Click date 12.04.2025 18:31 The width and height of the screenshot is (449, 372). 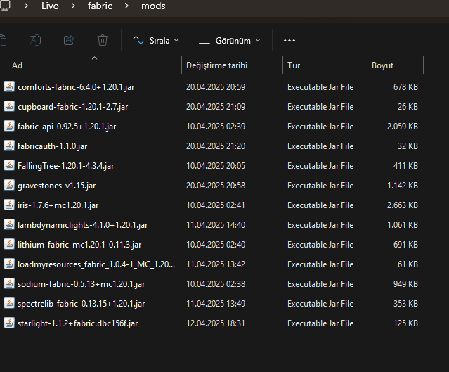(216, 323)
